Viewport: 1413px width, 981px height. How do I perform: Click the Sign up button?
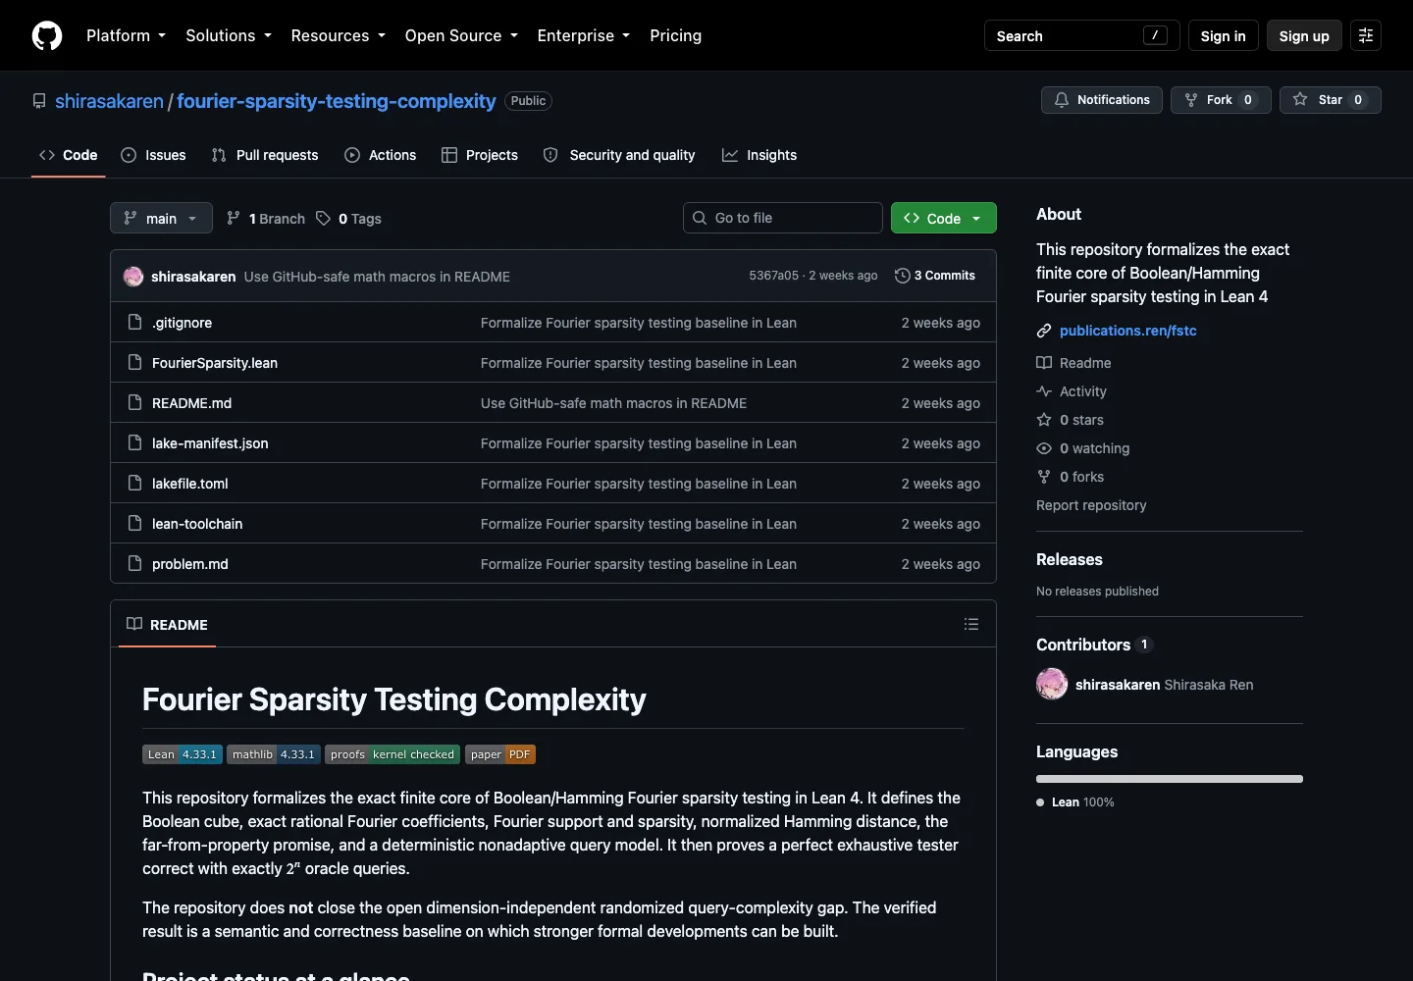[1304, 35]
